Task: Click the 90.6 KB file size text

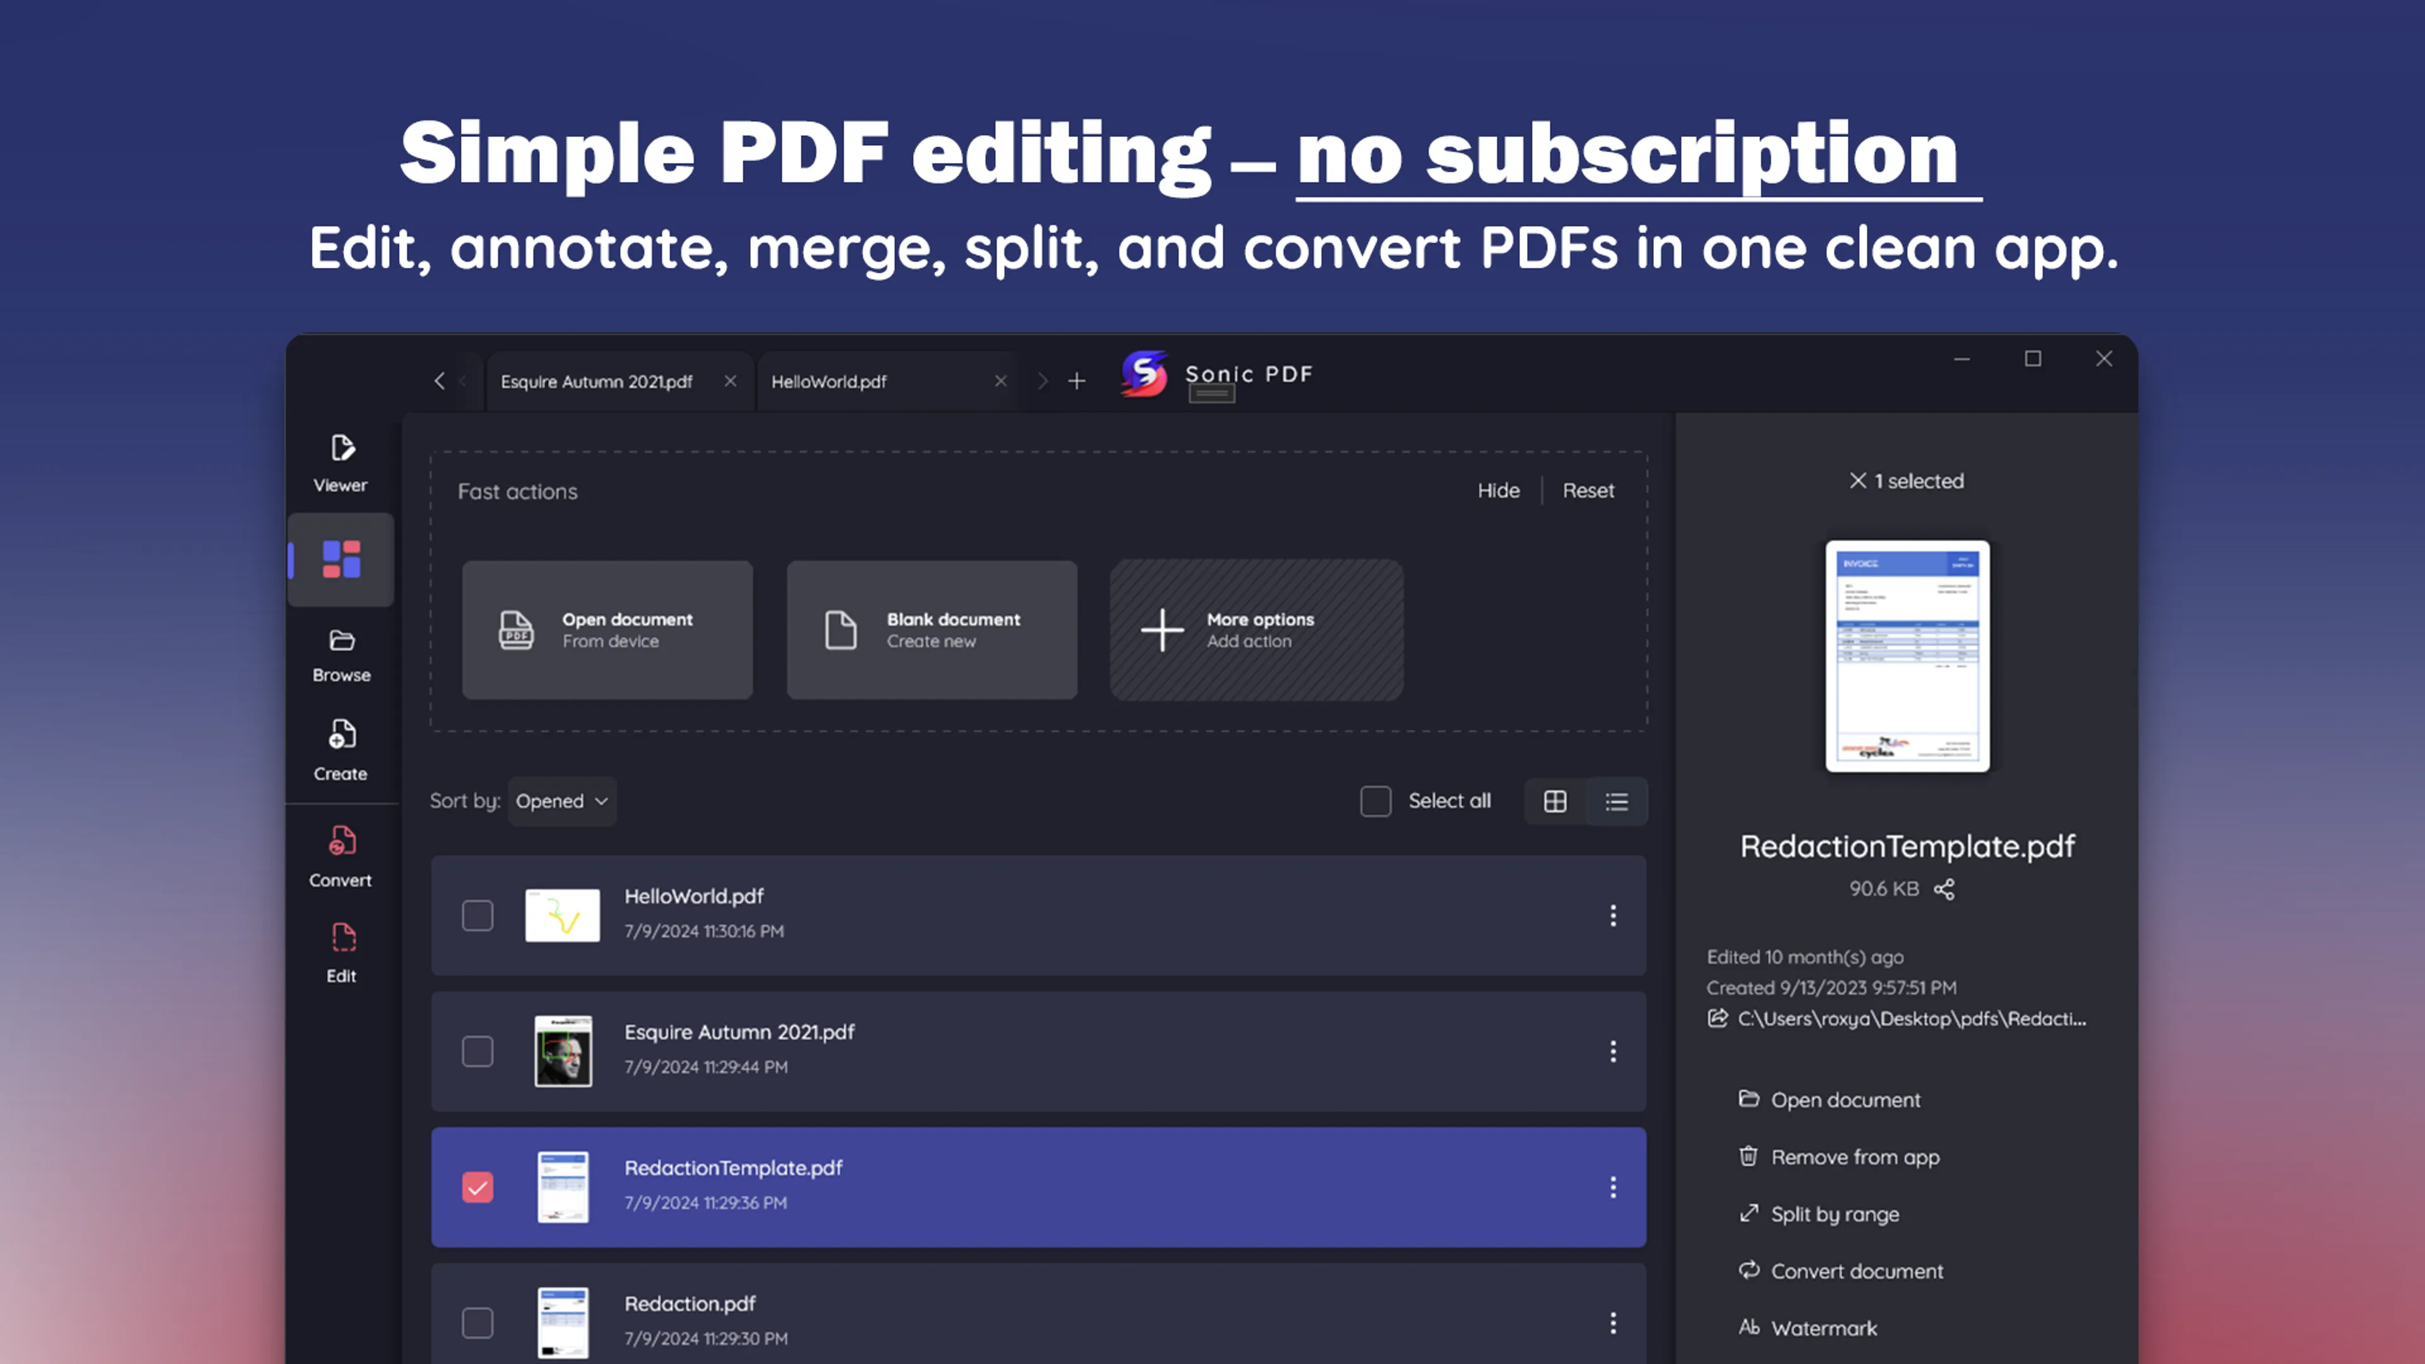Action: [1884, 888]
